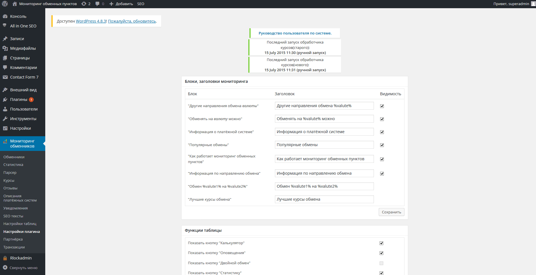Select Настройки плагина submenu item
The image size is (536, 275).
pos(21,231)
